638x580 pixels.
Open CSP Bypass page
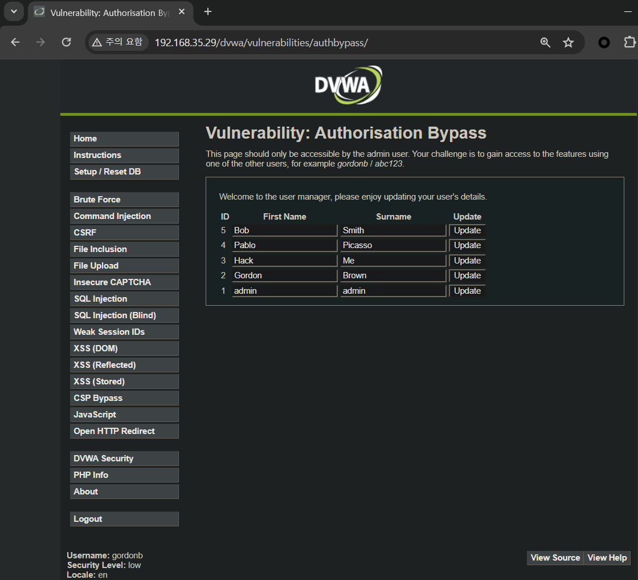click(124, 398)
